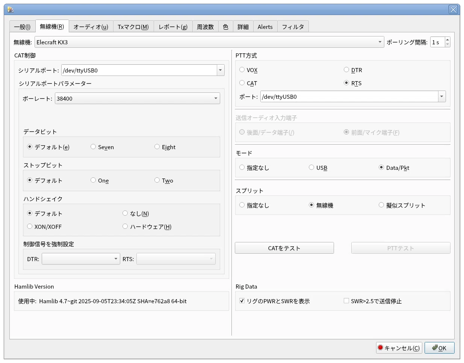Select DTR PTT method
This screenshot has height=363, width=464.
coord(353,70)
